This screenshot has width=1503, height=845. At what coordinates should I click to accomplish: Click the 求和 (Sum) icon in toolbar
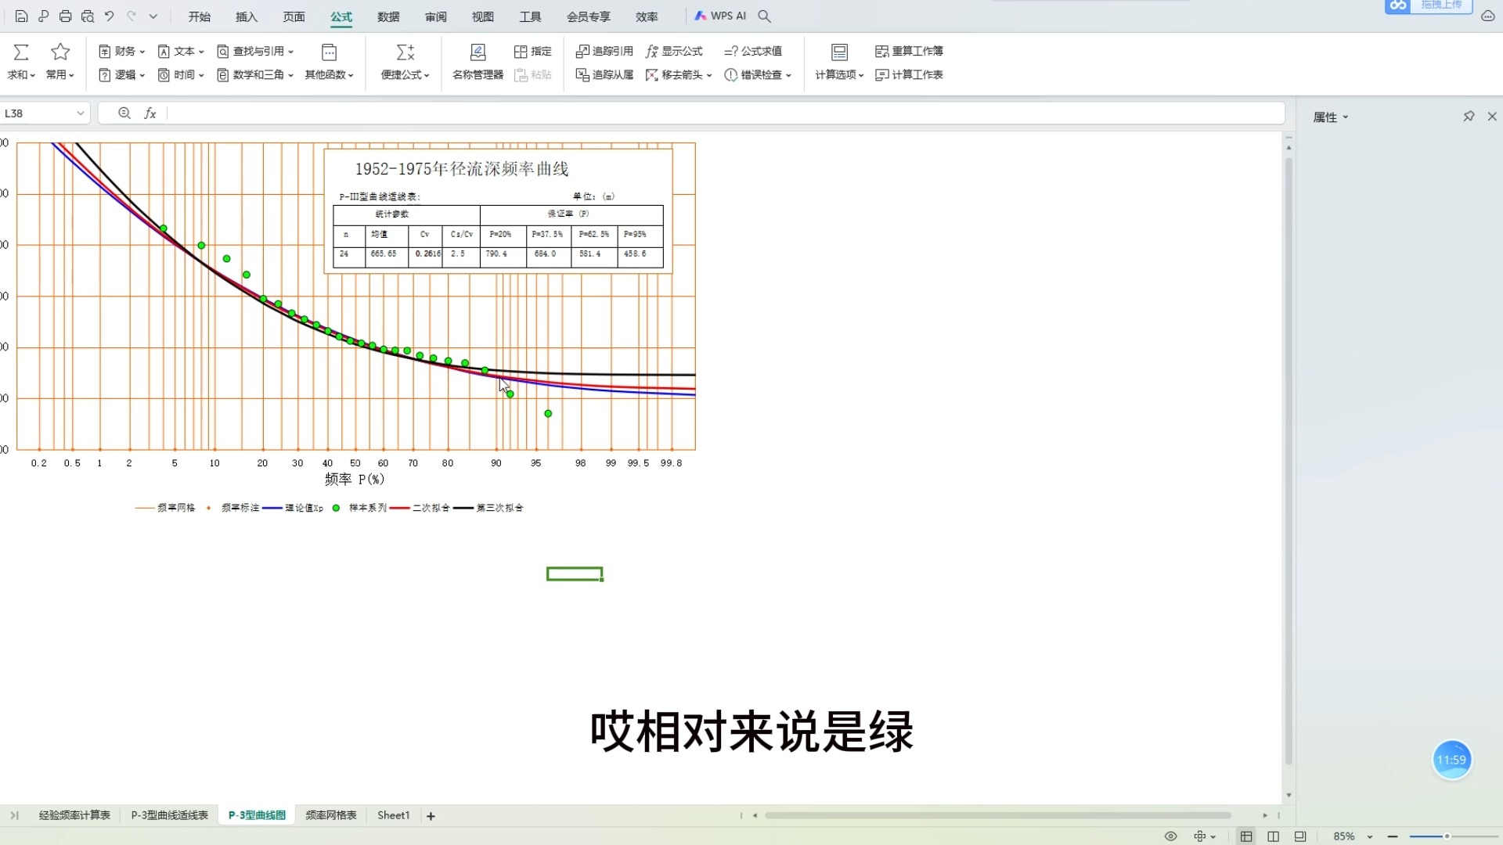tap(20, 52)
